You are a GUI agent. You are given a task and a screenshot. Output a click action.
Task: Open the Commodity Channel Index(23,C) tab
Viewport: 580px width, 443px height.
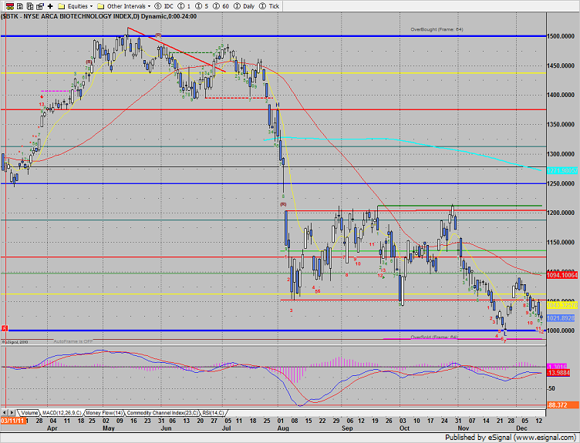(163, 413)
